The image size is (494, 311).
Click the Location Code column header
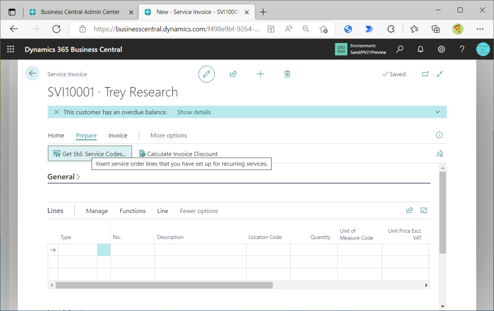coord(265,237)
